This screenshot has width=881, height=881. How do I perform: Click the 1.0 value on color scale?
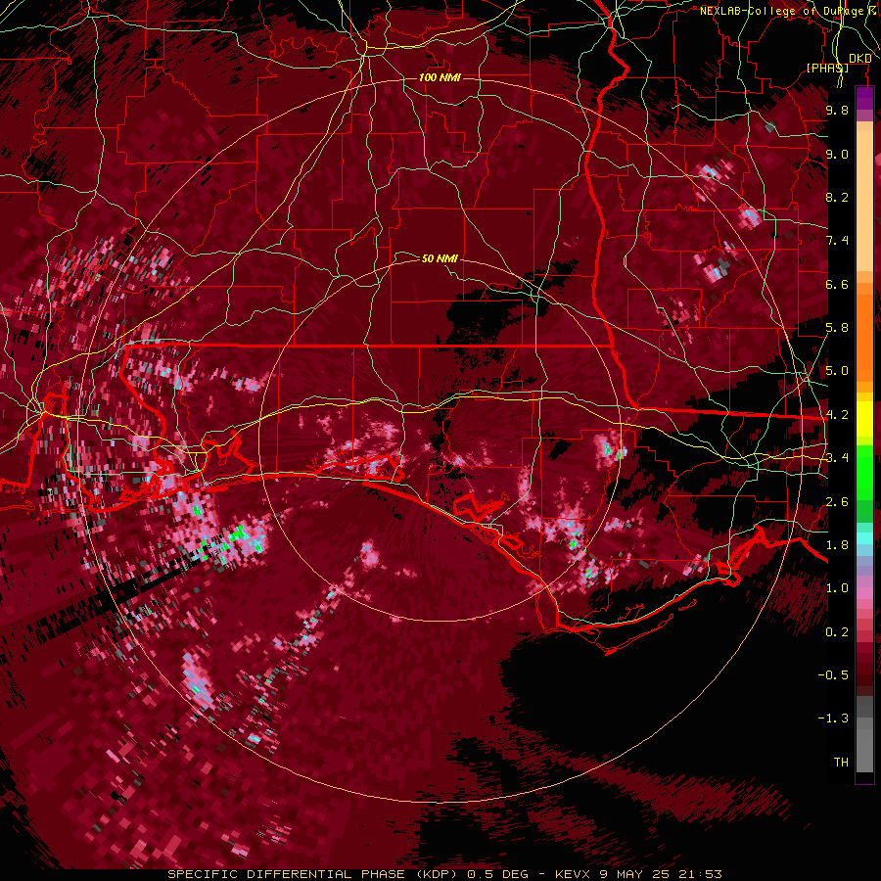pos(837,588)
